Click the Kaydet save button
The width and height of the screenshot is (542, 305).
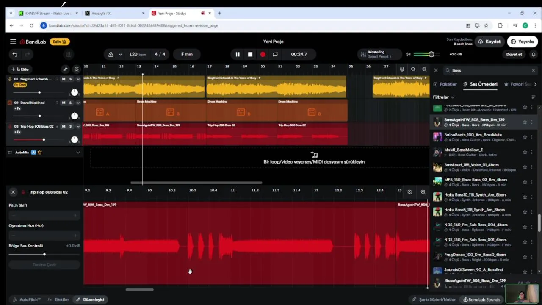(x=489, y=42)
